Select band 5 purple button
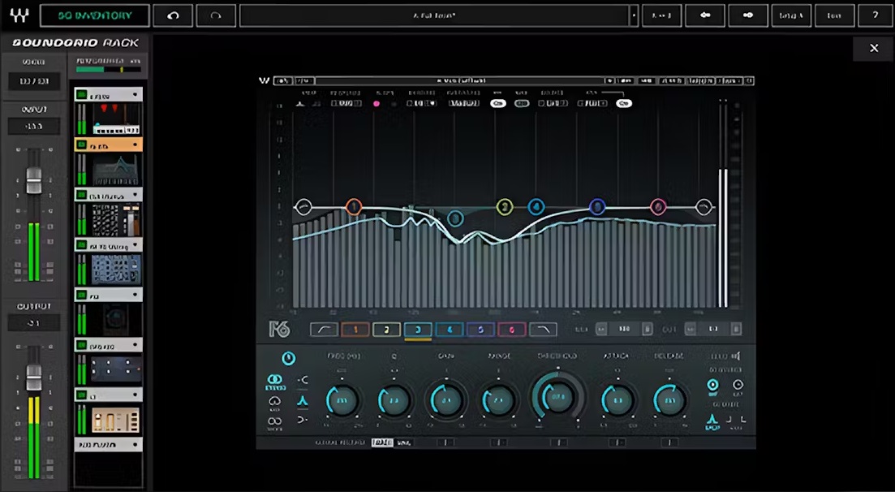 (x=480, y=330)
